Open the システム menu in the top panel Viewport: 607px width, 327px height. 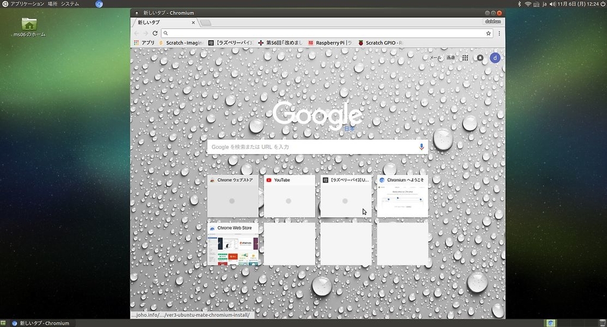(70, 4)
